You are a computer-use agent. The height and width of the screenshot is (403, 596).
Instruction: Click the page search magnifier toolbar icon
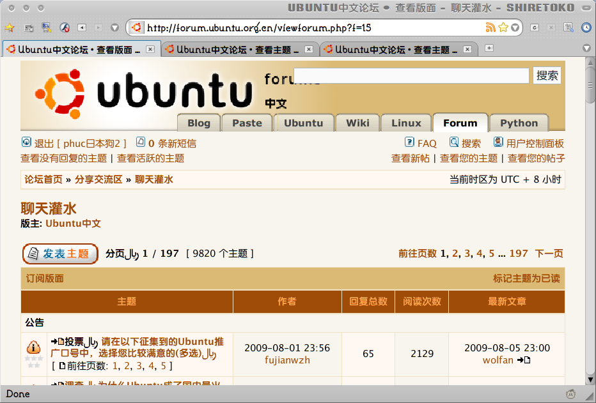(569, 27)
